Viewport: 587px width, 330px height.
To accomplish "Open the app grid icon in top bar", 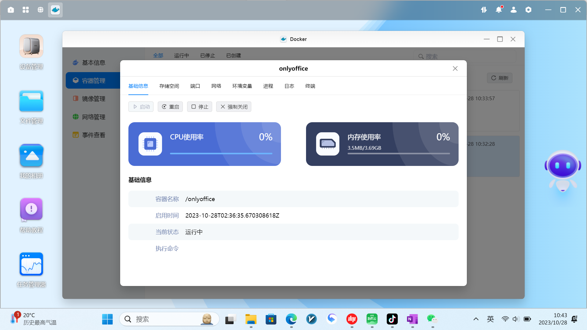I will coord(26,10).
